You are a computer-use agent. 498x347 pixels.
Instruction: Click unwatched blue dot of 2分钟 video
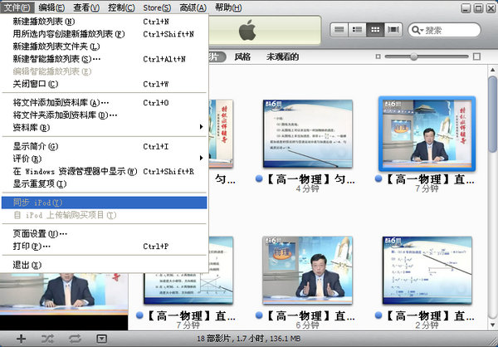[x=378, y=315]
